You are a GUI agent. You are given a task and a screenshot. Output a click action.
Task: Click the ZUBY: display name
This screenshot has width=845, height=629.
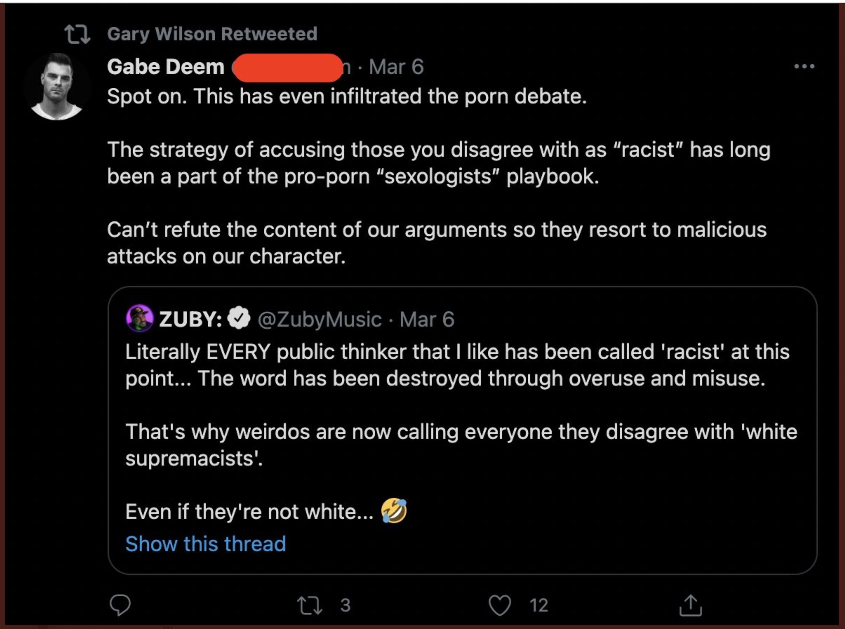click(191, 319)
